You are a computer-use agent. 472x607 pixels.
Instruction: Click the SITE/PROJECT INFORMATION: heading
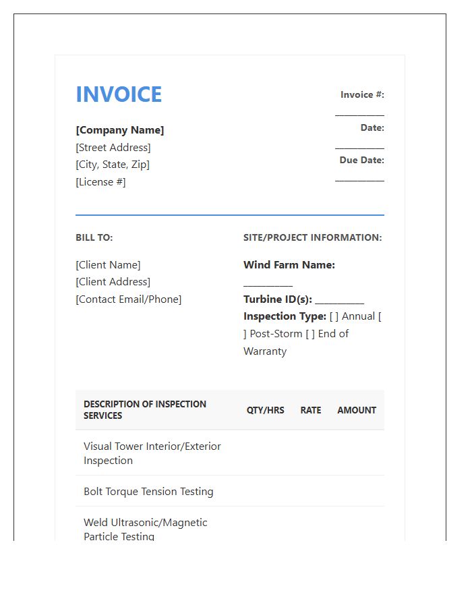tap(313, 237)
